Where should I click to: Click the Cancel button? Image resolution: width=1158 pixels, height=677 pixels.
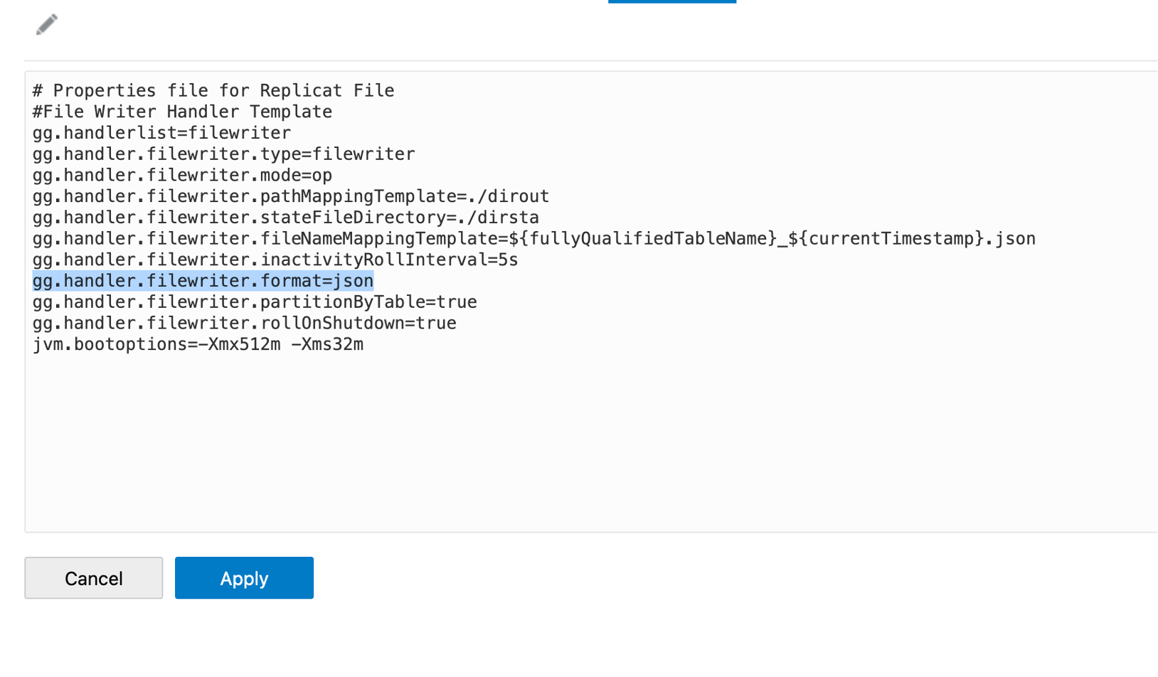93,577
